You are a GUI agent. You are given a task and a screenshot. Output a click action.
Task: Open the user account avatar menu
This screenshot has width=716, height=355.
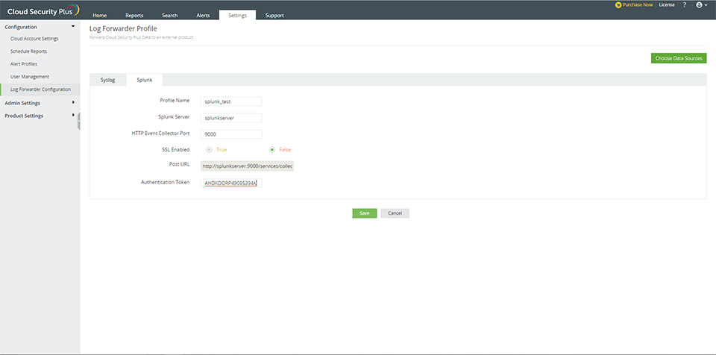[x=701, y=5]
